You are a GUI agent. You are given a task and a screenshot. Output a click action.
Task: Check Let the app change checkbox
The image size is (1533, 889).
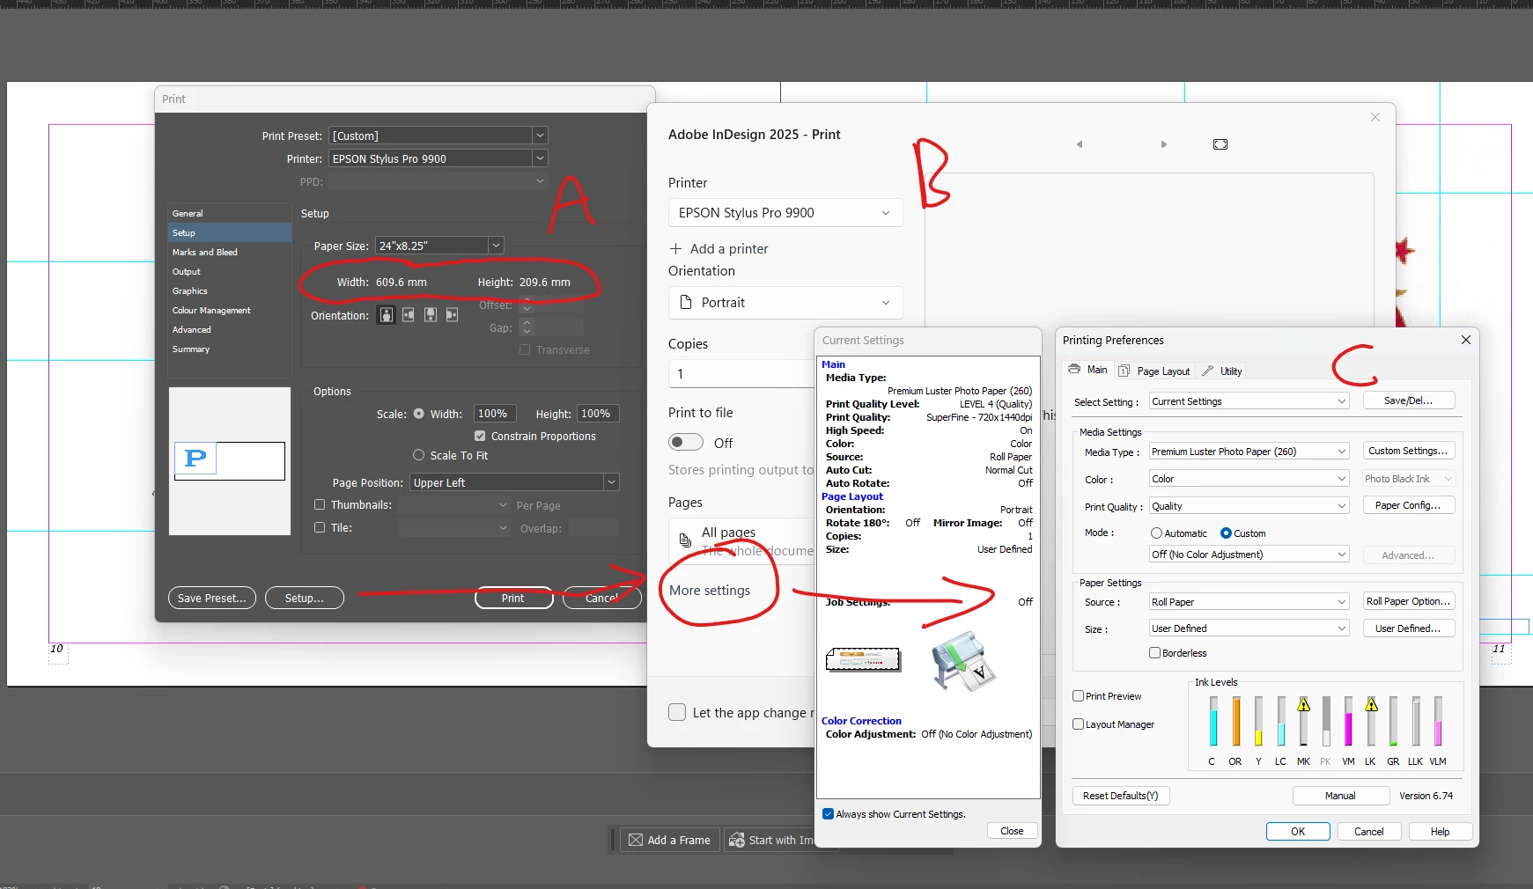click(x=677, y=712)
